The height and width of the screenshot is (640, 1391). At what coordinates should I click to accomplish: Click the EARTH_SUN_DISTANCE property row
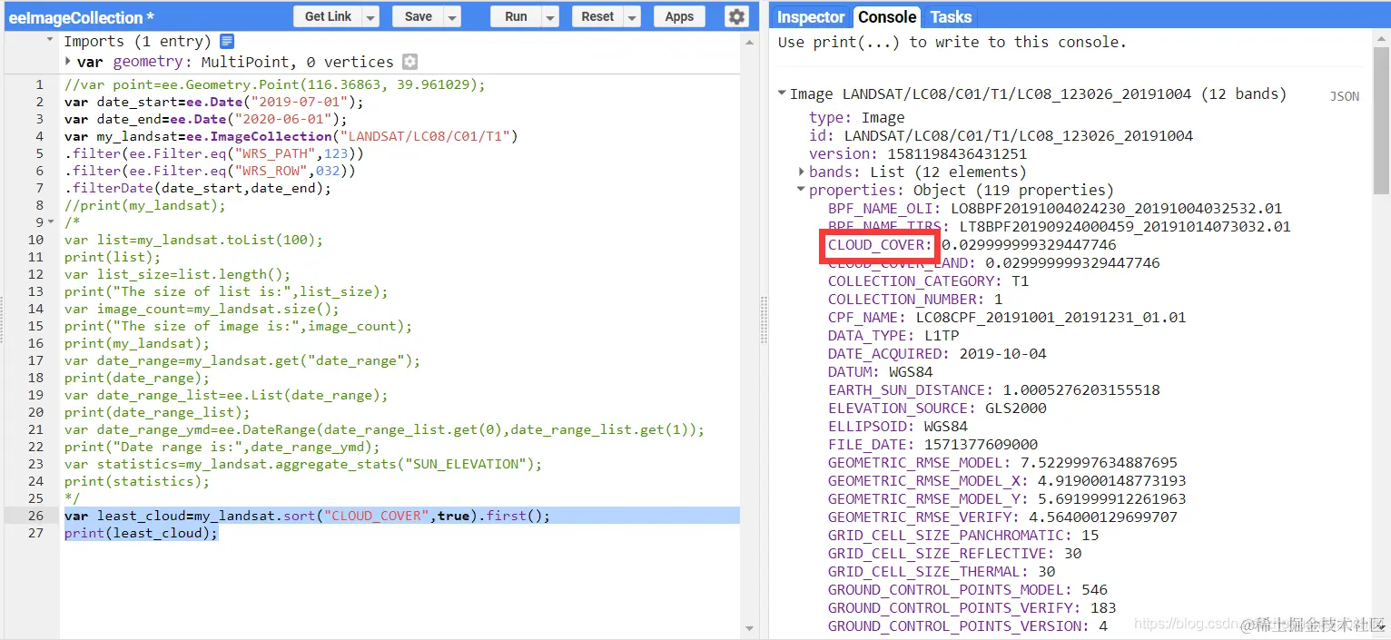[993, 389]
